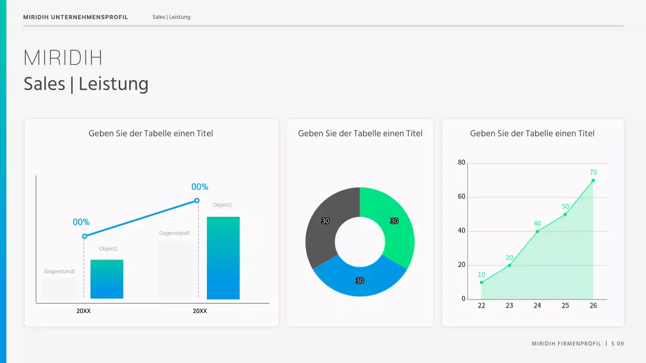Select the shorter gradient bar in bar chart
Viewport: 646px width, 363px height.
(x=106, y=279)
